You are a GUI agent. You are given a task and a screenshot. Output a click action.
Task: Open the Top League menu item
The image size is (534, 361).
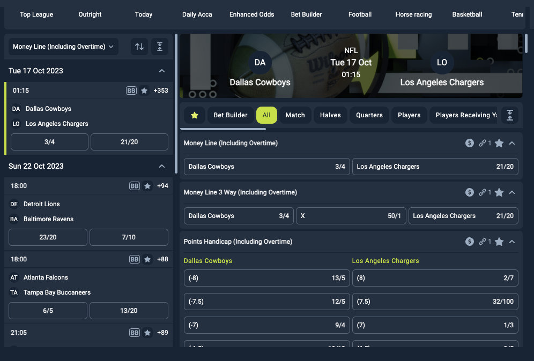coord(36,14)
